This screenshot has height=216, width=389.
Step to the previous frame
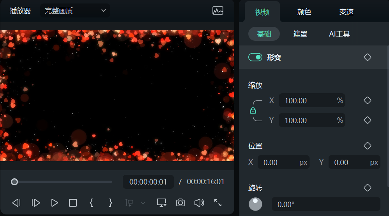[x=17, y=203]
